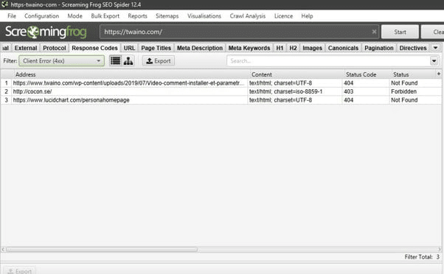Screen dimensions: 444x274
Task: Switch to the Meta Description tab
Action: (x=200, y=48)
